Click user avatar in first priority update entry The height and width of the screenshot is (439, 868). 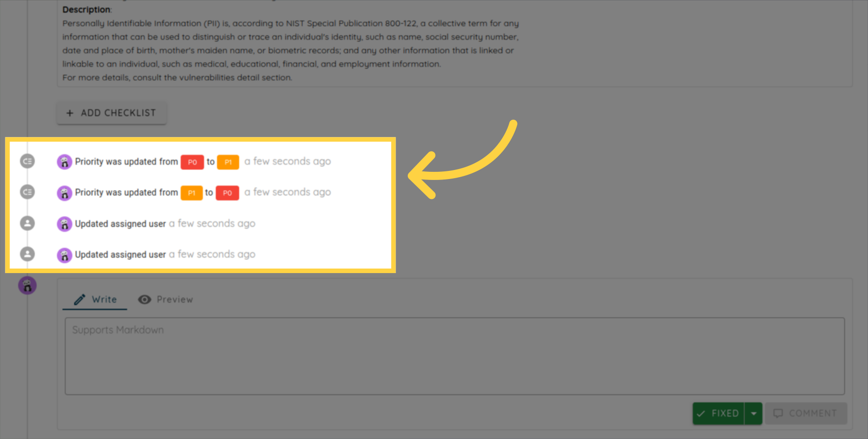(64, 162)
